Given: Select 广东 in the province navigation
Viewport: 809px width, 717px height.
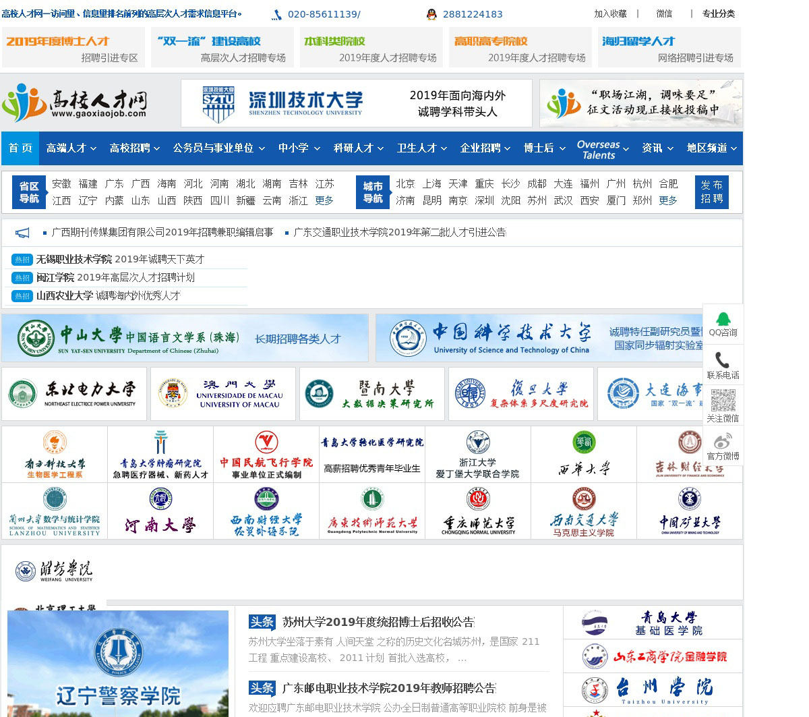Looking at the screenshot, I should (x=114, y=183).
